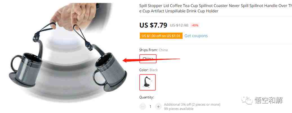Click the Spill Stopper Lid product title

[x=216, y=8]
